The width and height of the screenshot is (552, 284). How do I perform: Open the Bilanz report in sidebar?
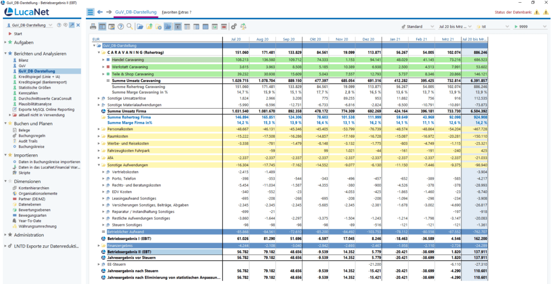click(23, 60)
